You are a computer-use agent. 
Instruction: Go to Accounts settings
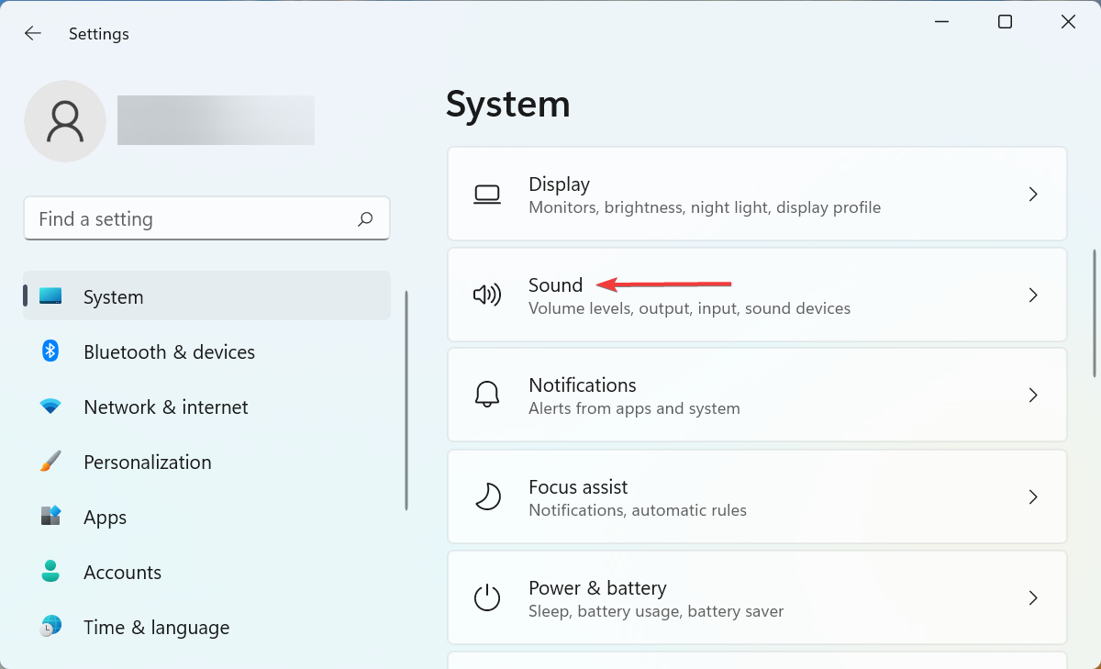(122, 573)
